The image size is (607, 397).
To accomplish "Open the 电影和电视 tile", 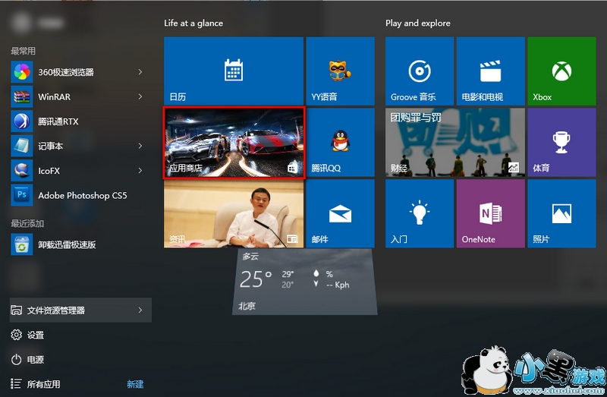I will click(x=490, y=71).
